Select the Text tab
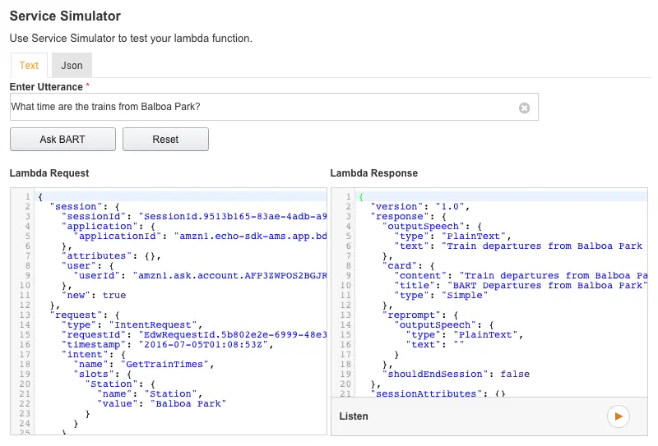This screenshot has width=658, height=446. click(29, 66)
